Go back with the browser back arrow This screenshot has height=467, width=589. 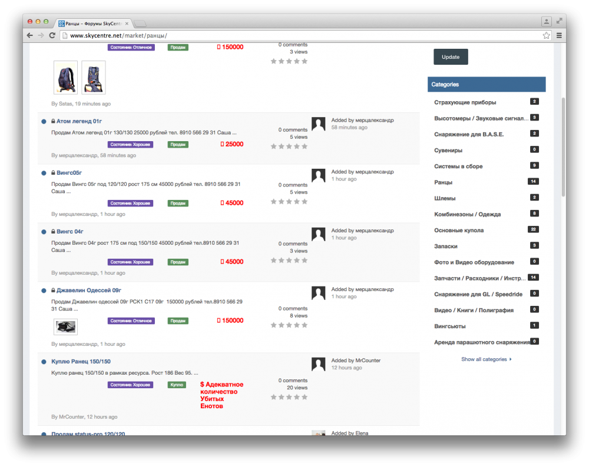29,35
